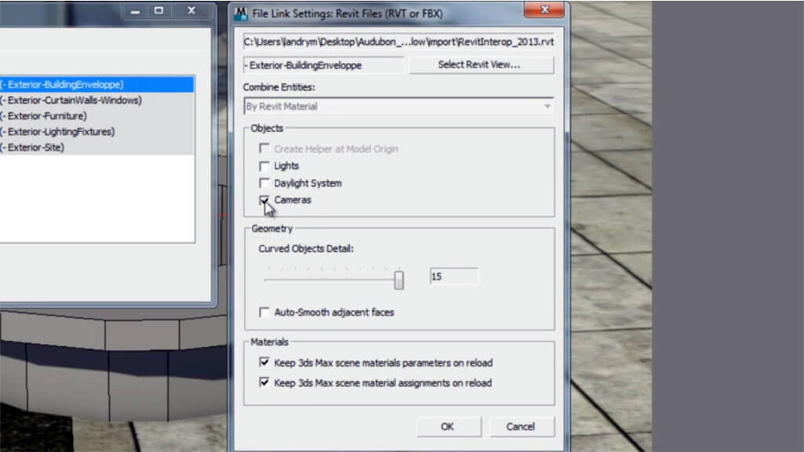Select Exterior-CurtainWalls-Windows in the view list

pyautogui.click(x=97, y=100)
